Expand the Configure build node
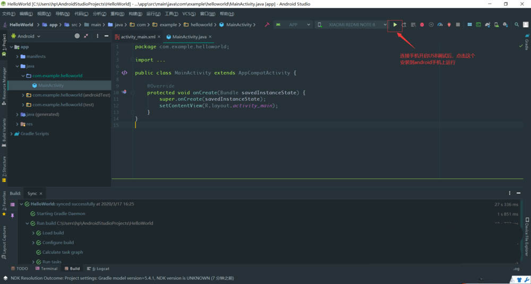531x284 pixels. tap(33, 243)
